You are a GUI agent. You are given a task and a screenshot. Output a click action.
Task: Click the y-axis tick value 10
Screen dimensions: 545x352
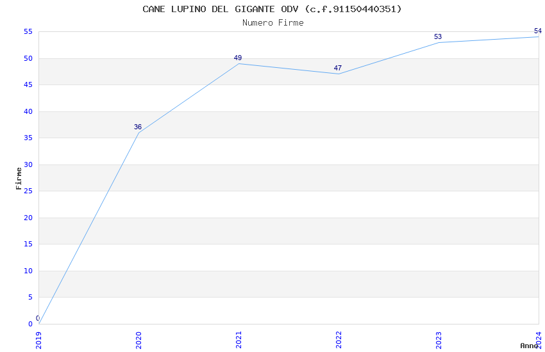pyautogui.click(x=28, y=271)
